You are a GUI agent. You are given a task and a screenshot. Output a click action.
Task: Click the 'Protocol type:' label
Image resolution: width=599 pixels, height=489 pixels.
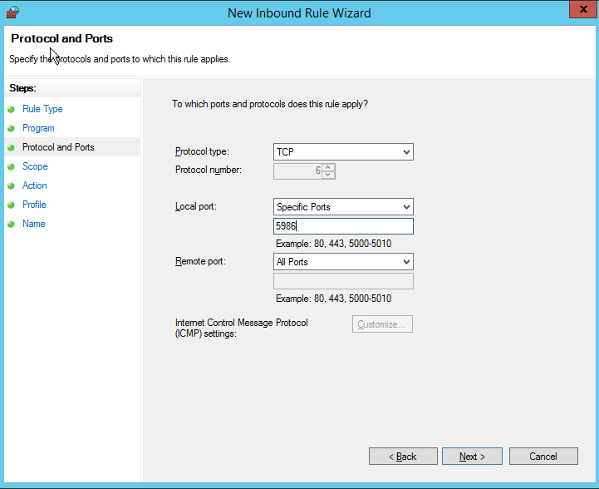tap(202, 152)
